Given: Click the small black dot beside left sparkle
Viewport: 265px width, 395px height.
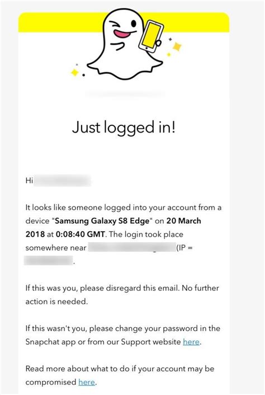Looking at the screenshot, I should pyautogui.click(x=83, y=75).
